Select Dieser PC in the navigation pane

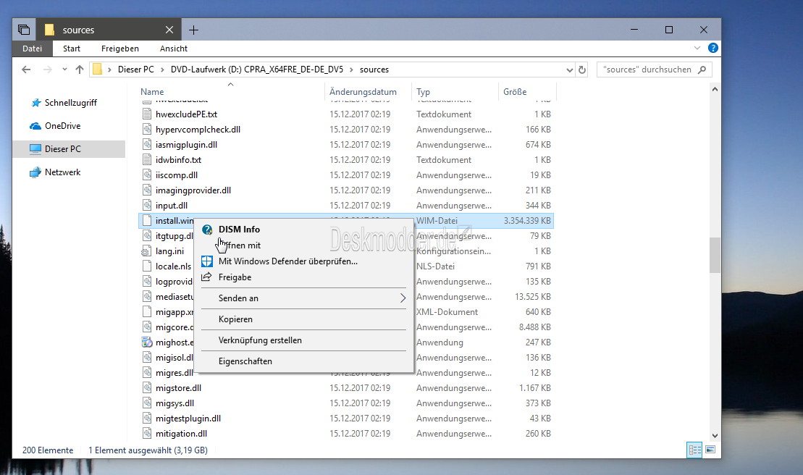pos(69,149)
